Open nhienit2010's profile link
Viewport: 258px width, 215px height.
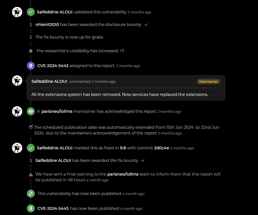(47, 25)
